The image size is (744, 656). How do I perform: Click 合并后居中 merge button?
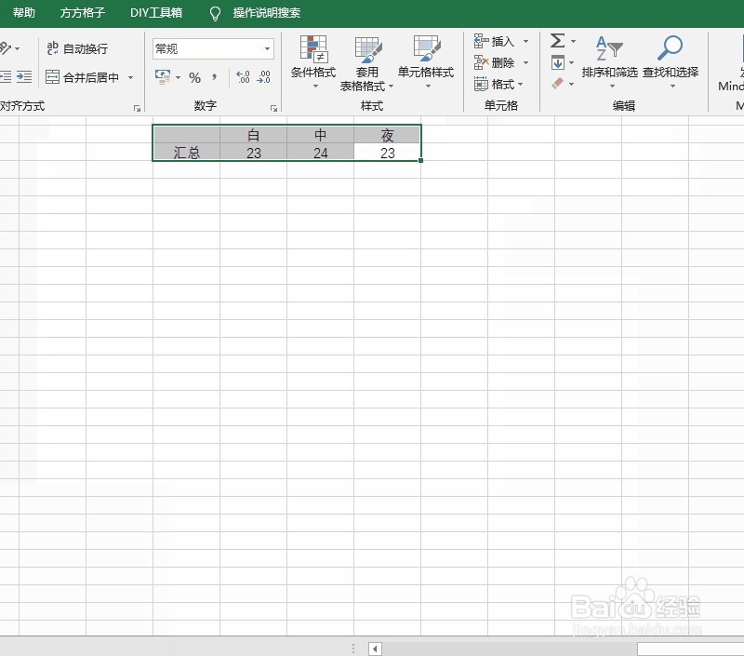[83, 77]
